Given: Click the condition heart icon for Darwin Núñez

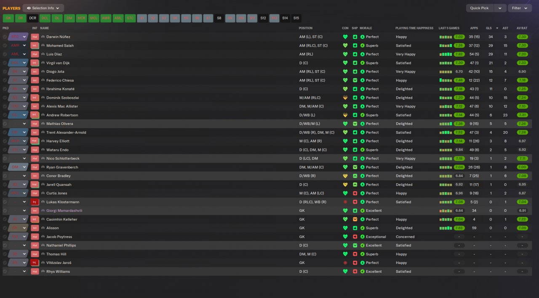Looking at the screenshot, I should click(x=345, y=37).
